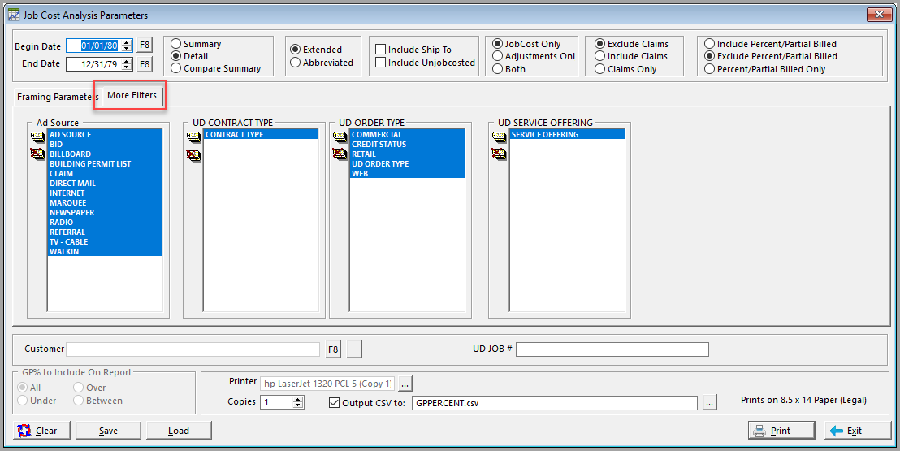Open Begin Date F8 lookup

(145, 46)
